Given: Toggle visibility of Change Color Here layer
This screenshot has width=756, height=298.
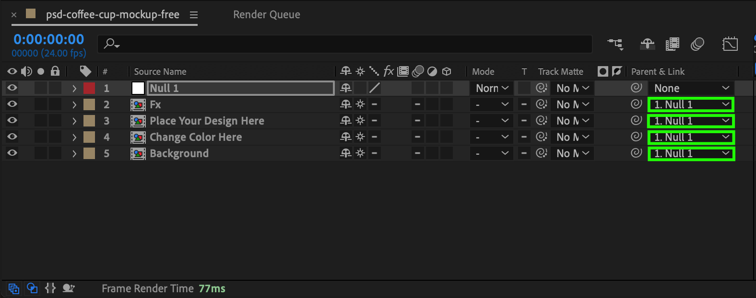Looking at the screenshot, I should pyautogui.click(x=12, y=137).
